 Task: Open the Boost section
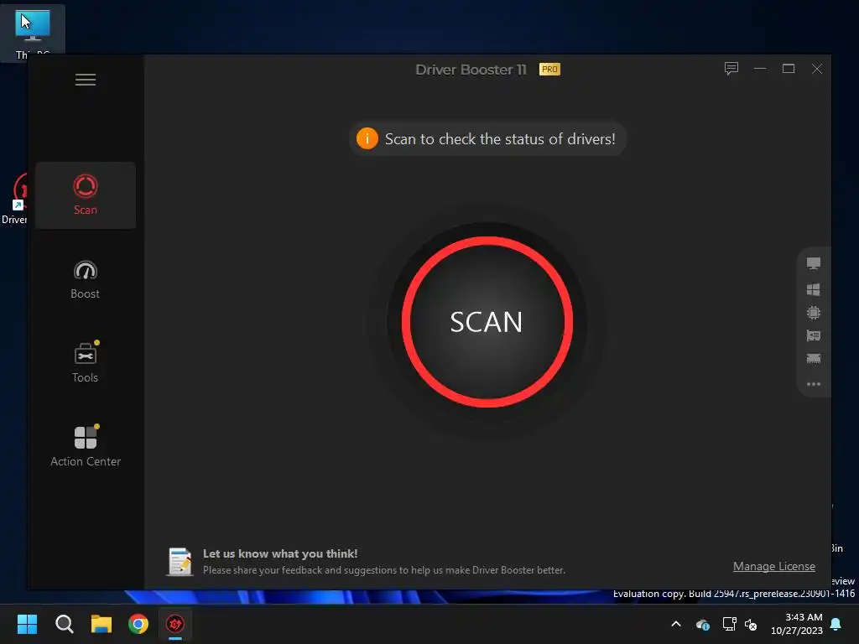point(86,279)
